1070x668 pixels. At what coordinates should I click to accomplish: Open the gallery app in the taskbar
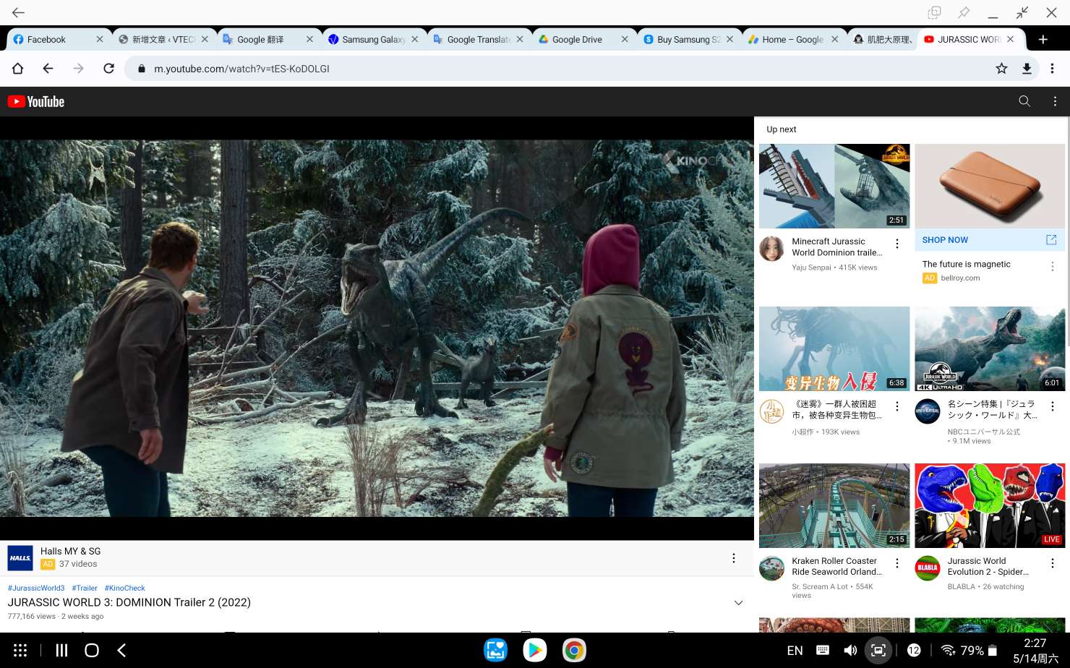coord(496,651)
